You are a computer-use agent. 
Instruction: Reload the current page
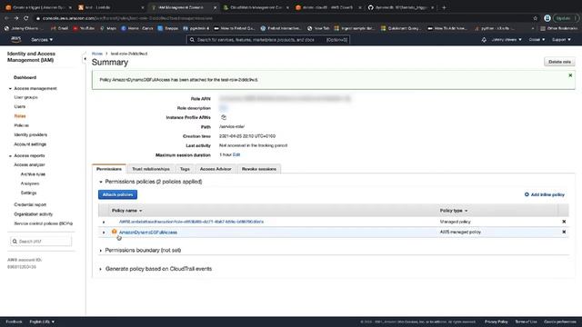[x=26, y=18]
